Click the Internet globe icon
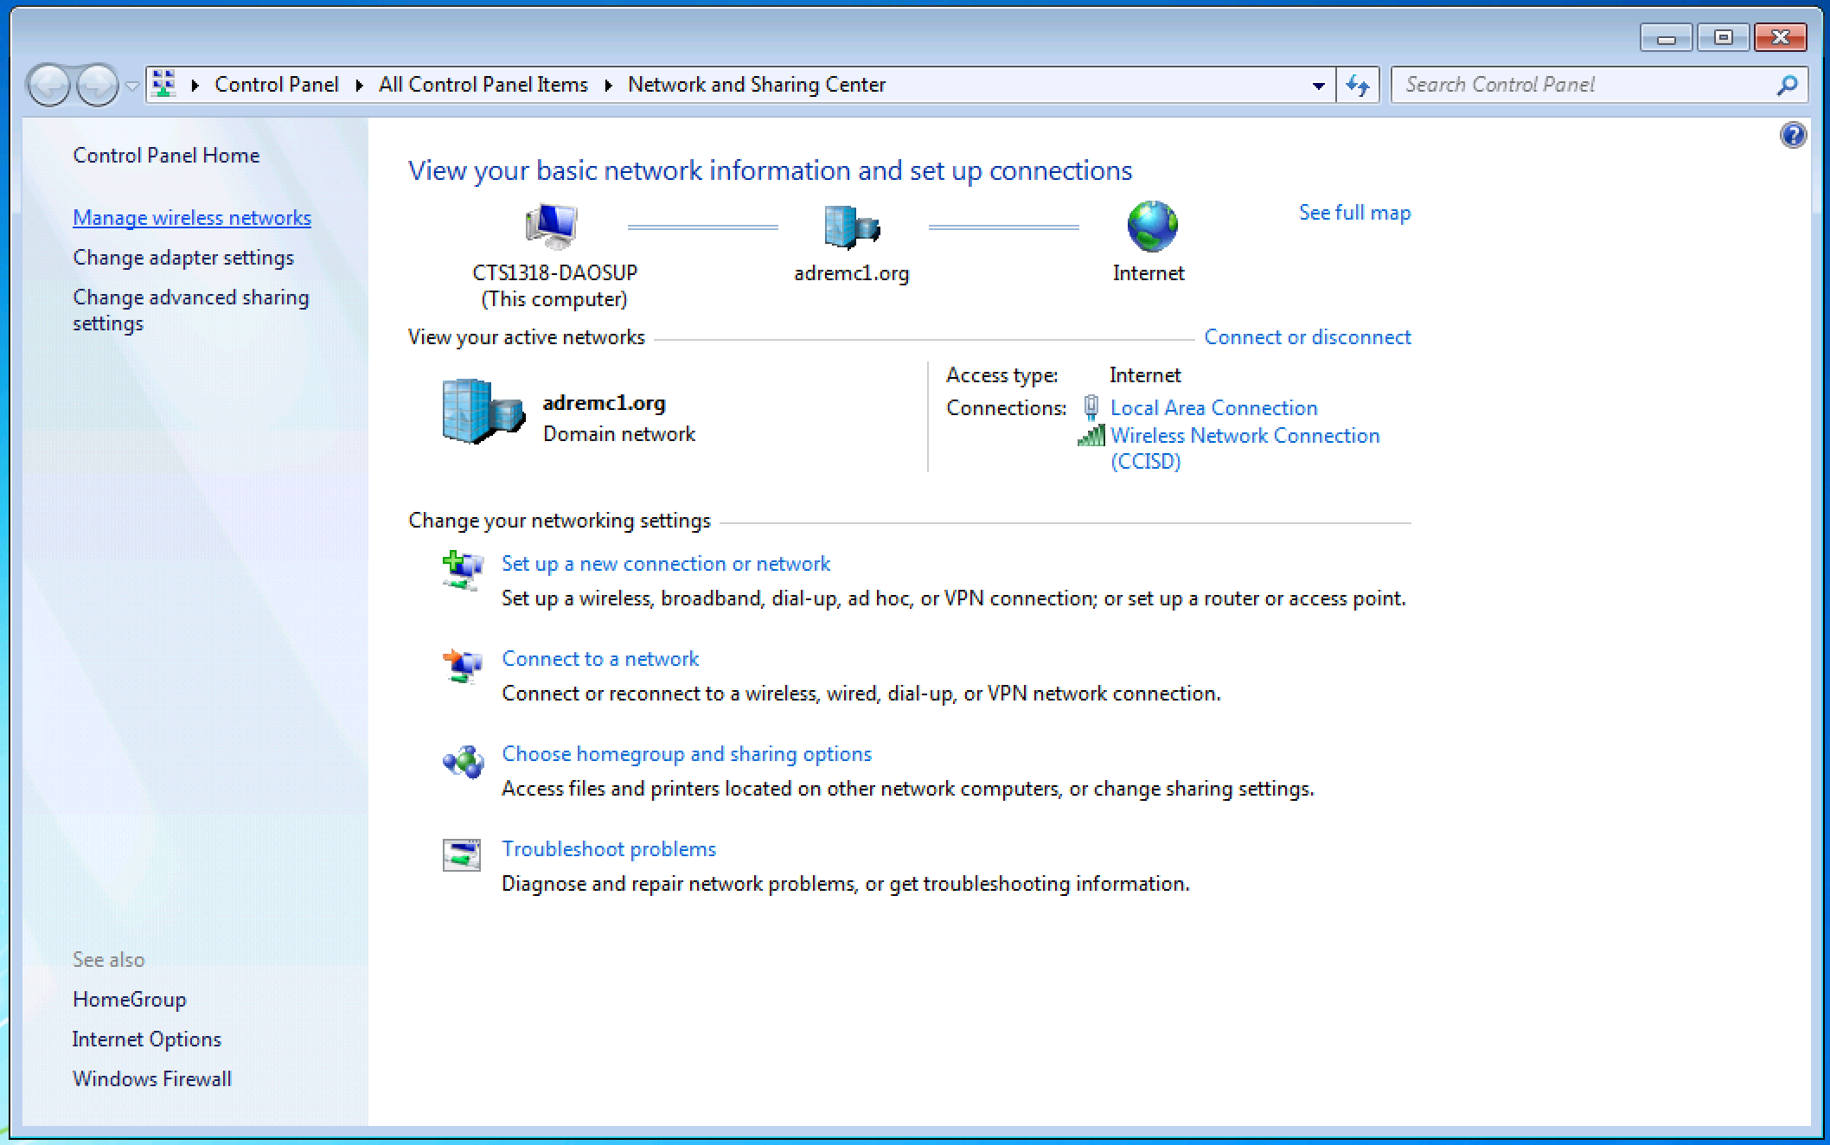 click(1152, 226)
